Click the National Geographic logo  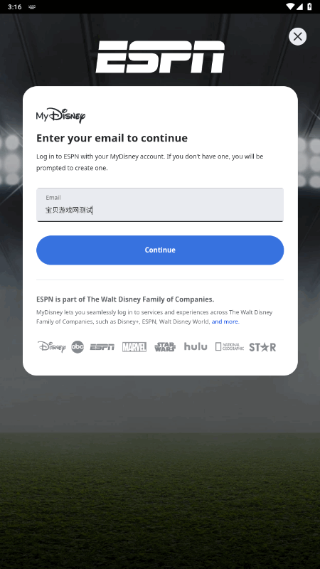229,346
